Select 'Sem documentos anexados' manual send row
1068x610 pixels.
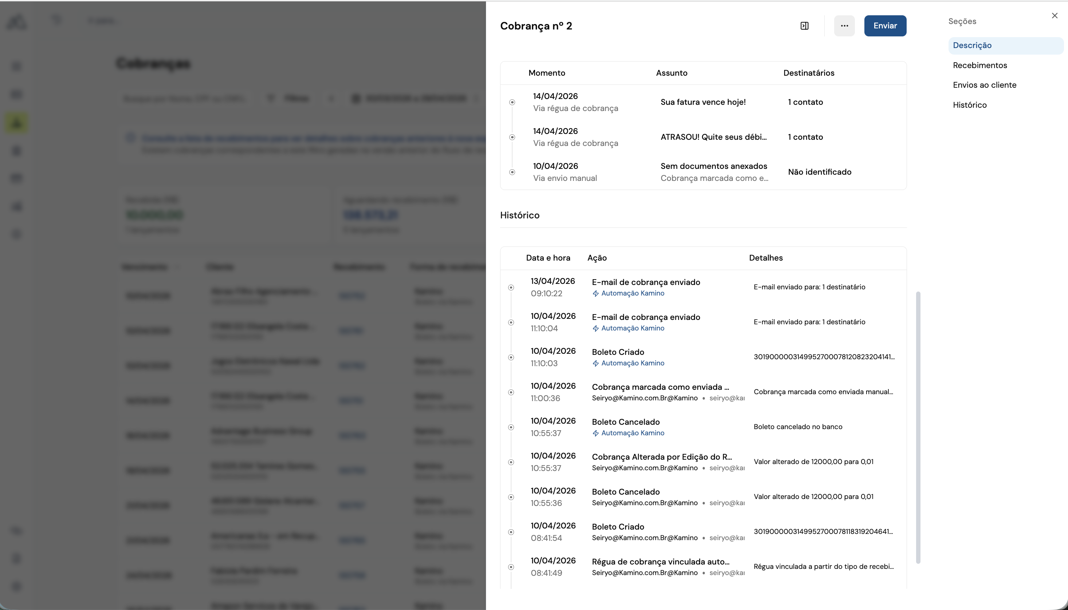[x=703, y=172]
